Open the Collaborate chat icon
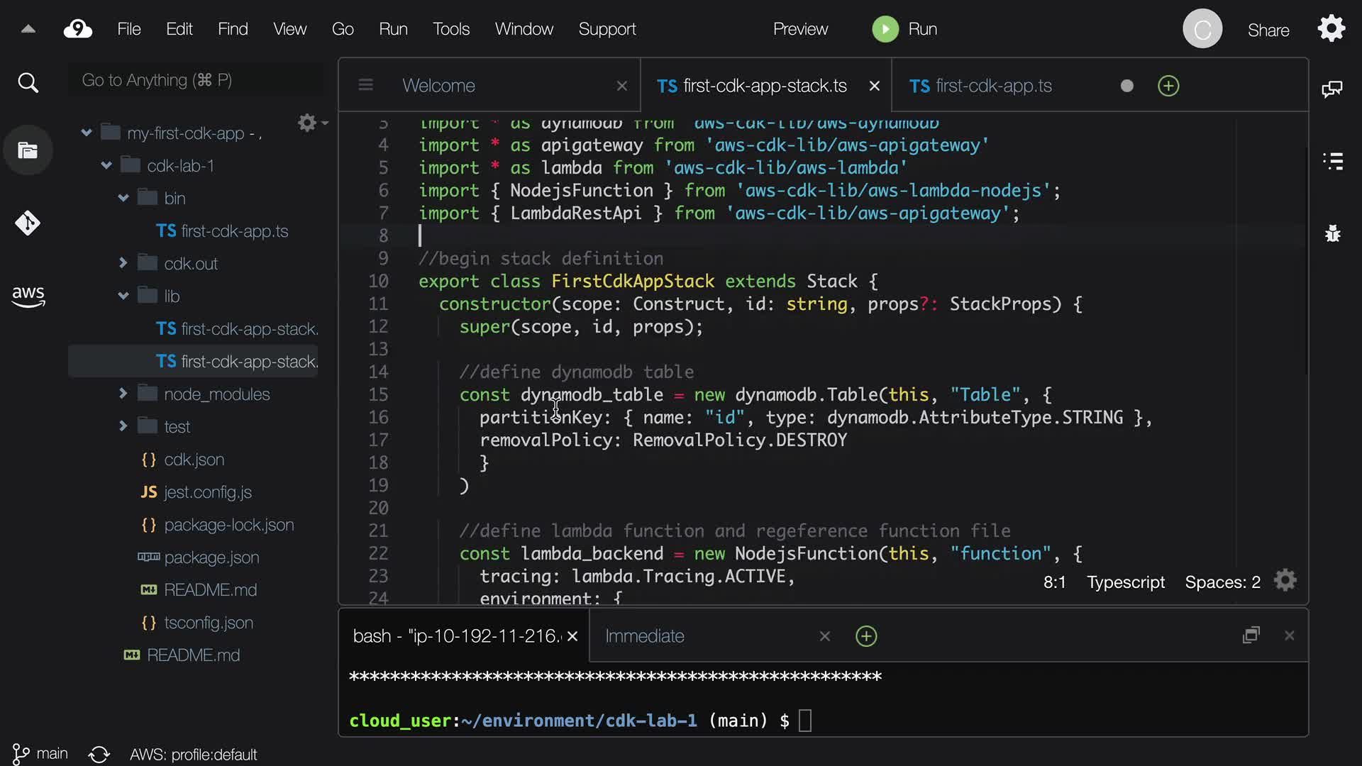The width and height of the screenshot is (1362, 766). point(1331,89)
